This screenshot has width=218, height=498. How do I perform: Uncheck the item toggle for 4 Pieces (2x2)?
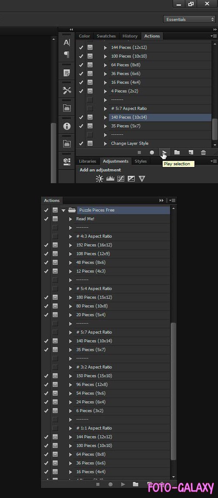pos(81,91)
